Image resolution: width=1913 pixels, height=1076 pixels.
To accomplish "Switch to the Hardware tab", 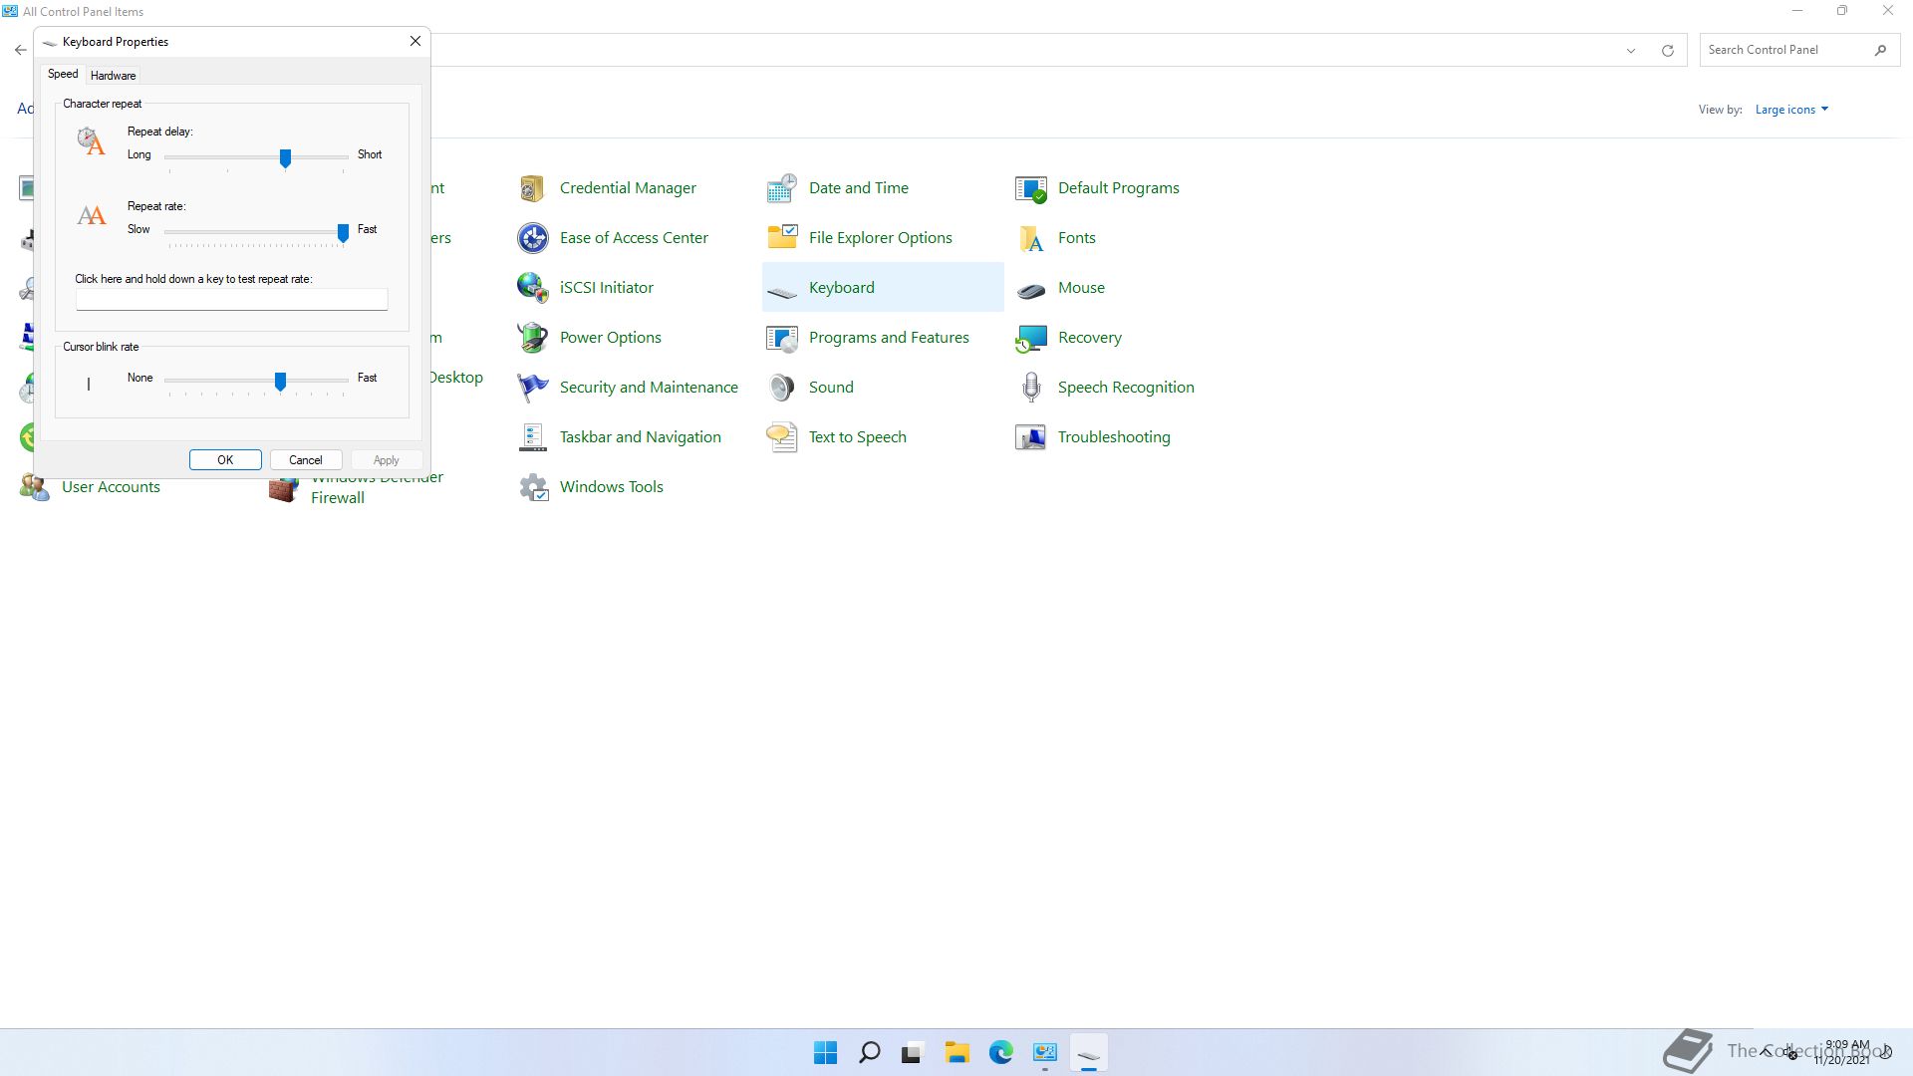I will [x=113, y=76].
